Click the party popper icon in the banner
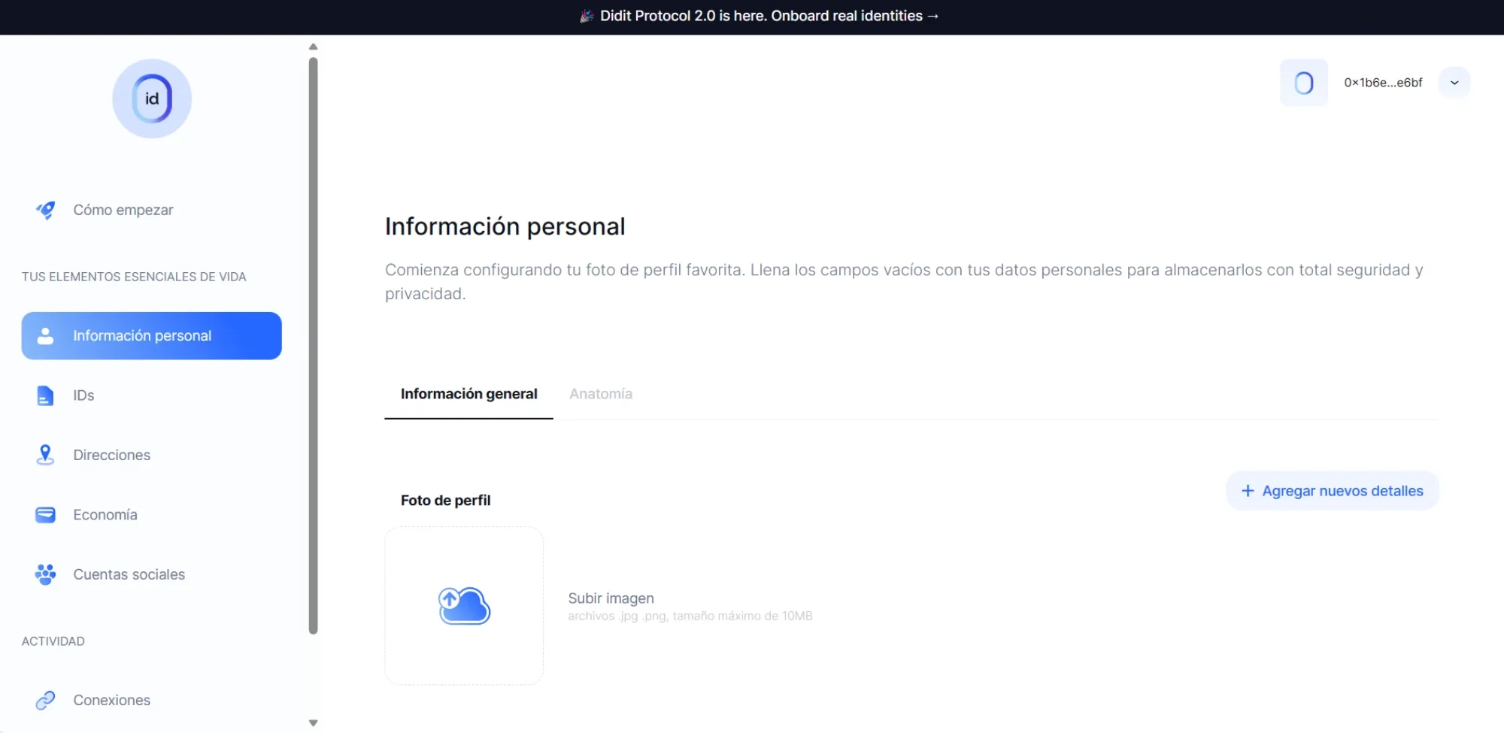 (587, 16)
